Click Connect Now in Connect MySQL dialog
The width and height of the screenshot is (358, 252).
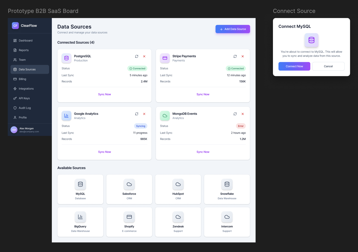click(294, 66)
